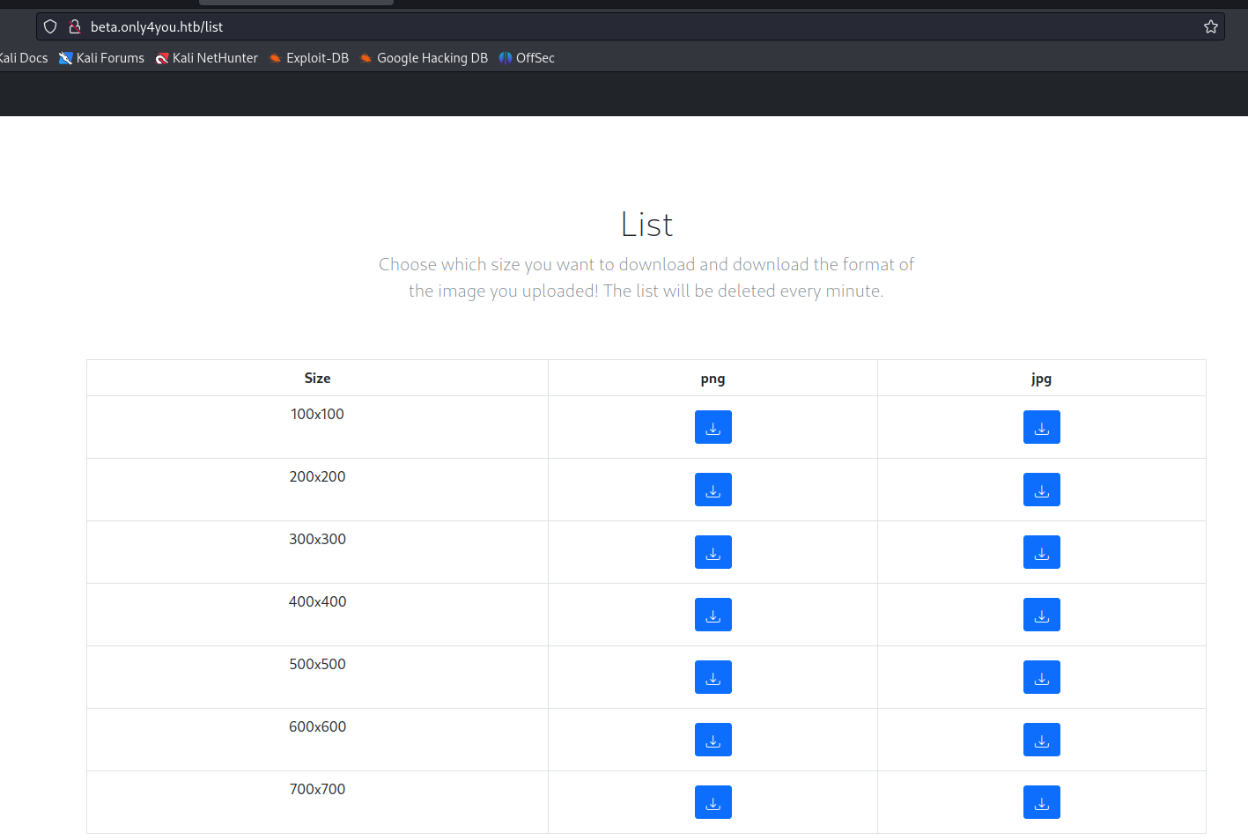
Task: Download the 300x300 jpg image
Action: click(1041, 552)
